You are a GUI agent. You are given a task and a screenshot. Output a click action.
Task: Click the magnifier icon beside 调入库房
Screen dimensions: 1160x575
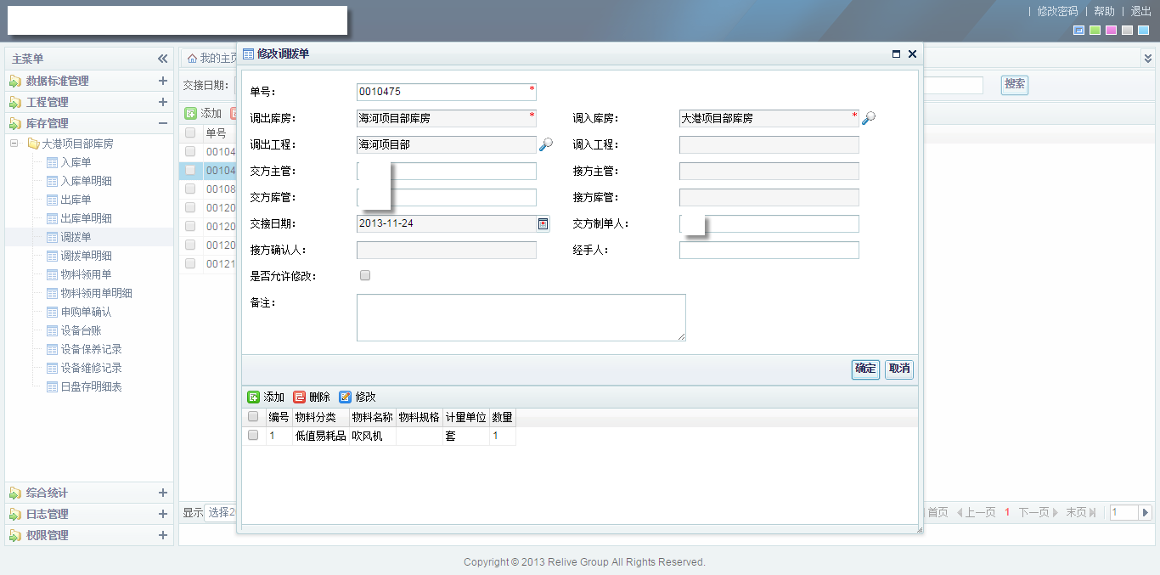pyautogui.click(x=868, y=119)
